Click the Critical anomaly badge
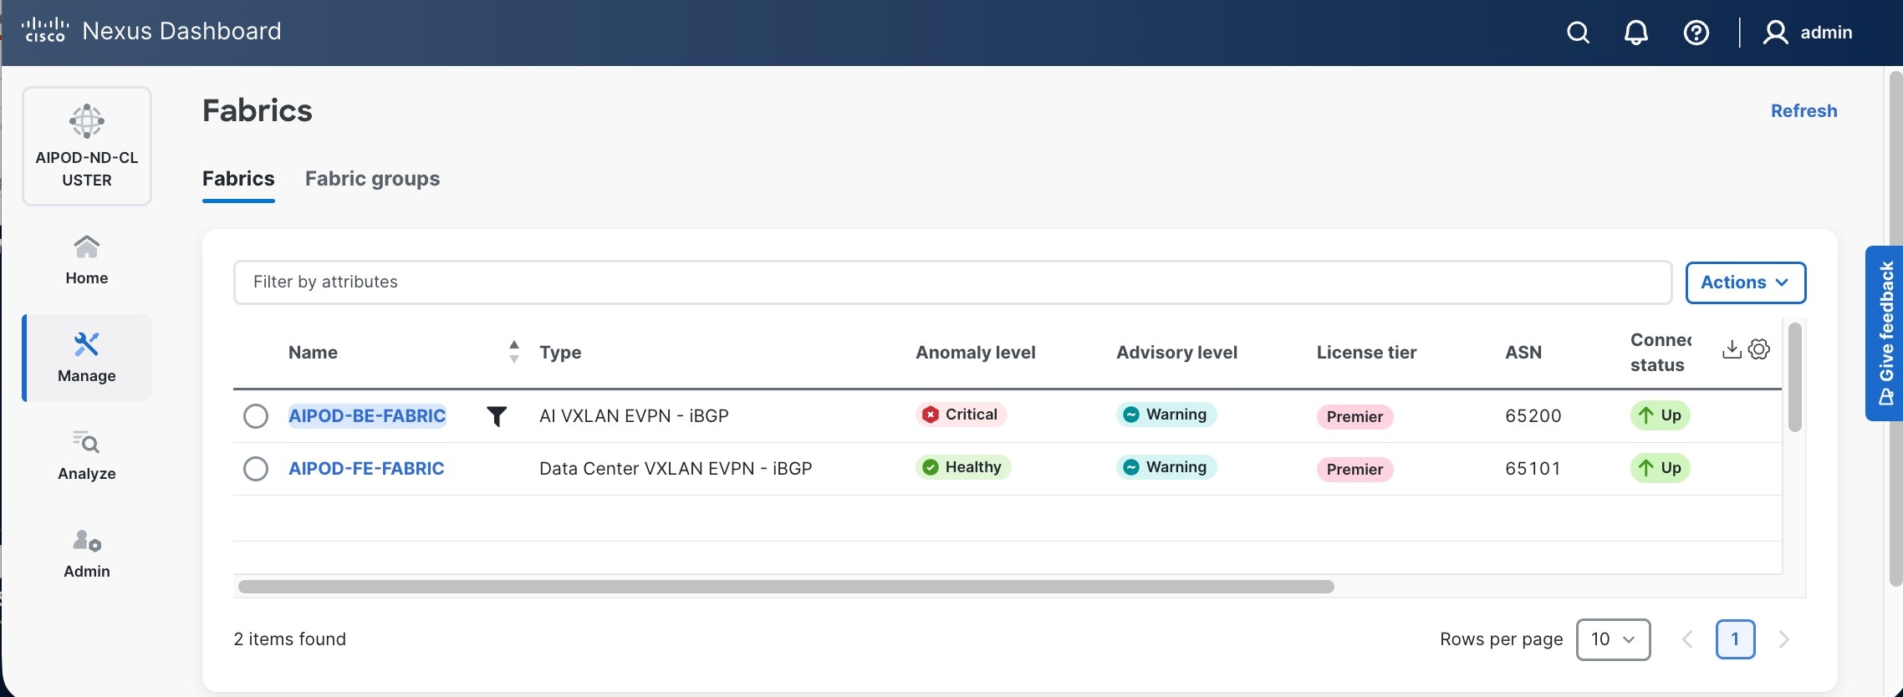 point(961,415)
